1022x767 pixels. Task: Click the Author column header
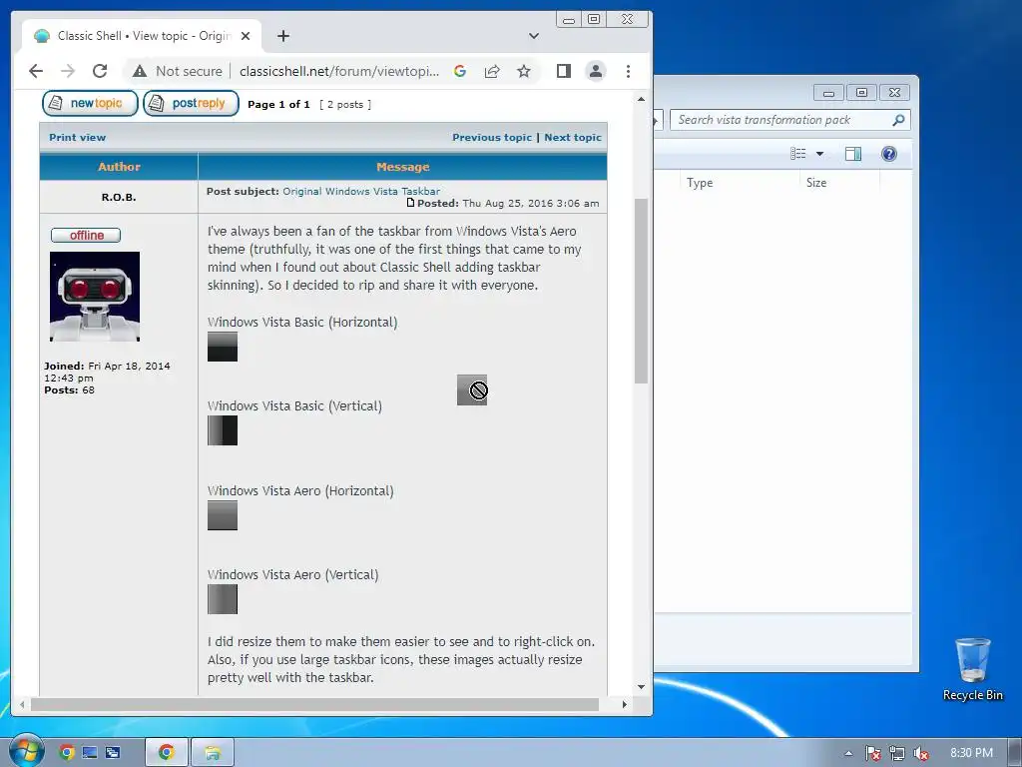tap(119, 167)
